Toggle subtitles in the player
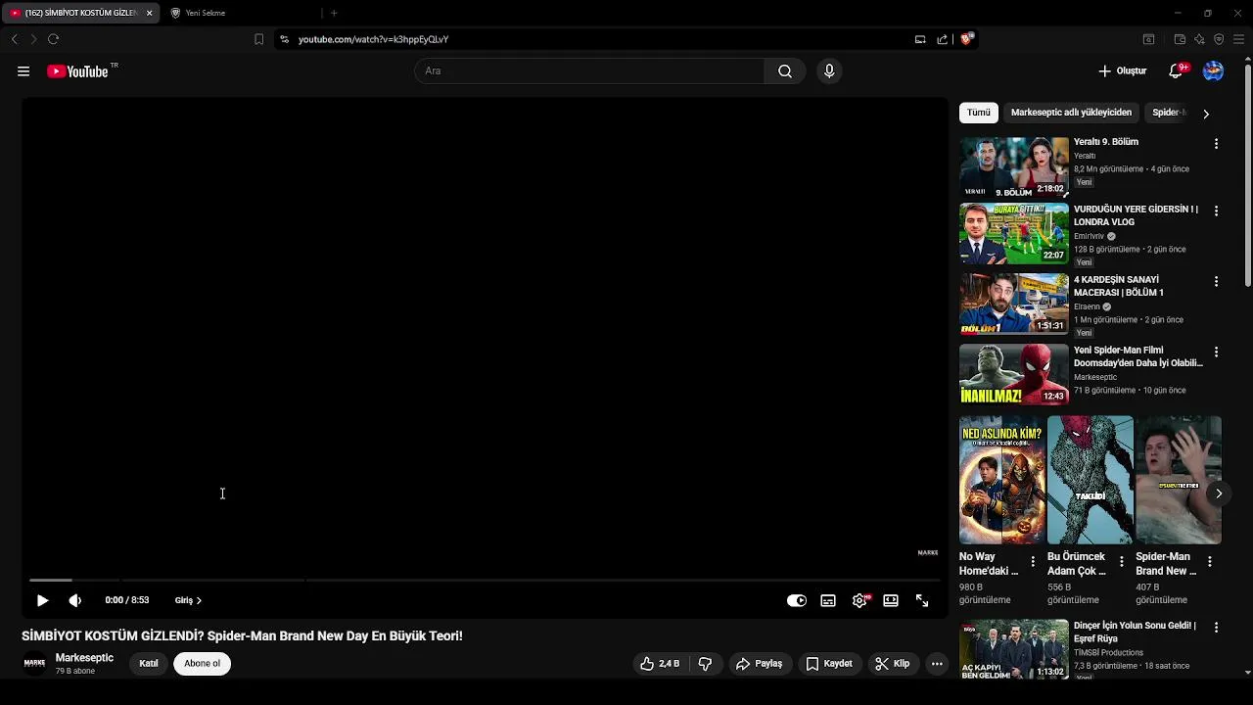The height and width of the screenshot is (705, 1253). click(828, 600)
